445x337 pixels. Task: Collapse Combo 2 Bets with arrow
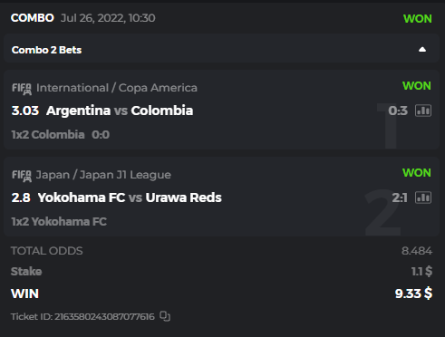[422, 50]
